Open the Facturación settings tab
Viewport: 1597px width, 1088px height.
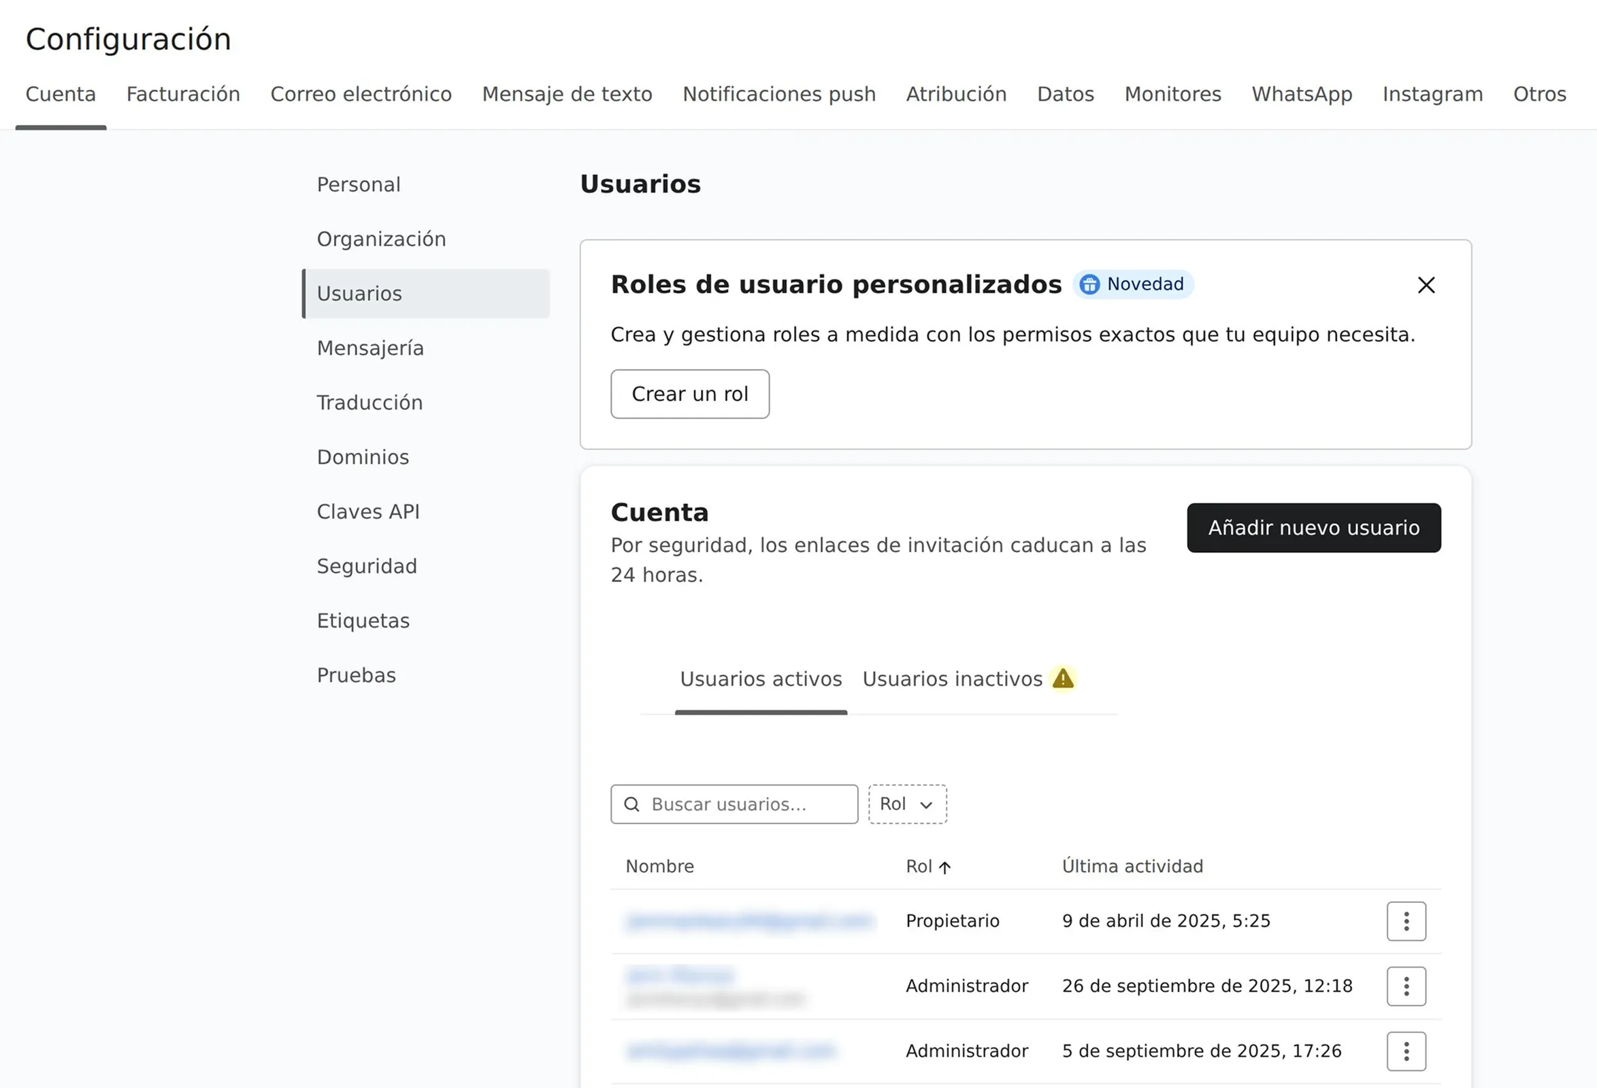click(x=183, y=94)
